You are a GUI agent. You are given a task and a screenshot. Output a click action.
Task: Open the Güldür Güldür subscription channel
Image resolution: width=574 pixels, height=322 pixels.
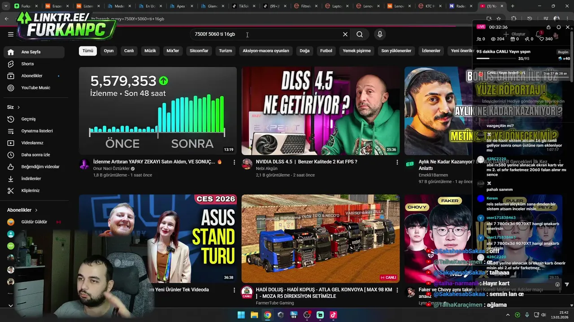tap(34, 222)
